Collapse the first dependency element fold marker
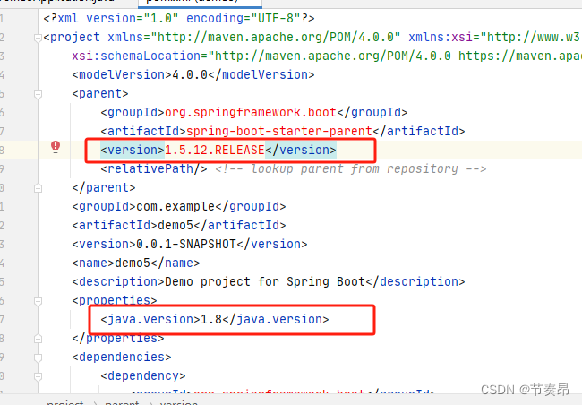The width and height of the screenshot is (582, 405). (x=38, y=376)
